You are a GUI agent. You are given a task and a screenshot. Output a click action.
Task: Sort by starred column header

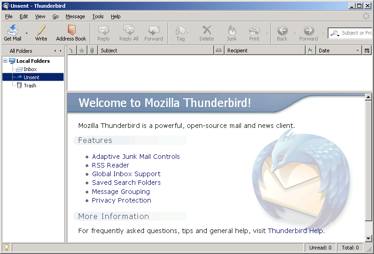click(x=82, y=51)
